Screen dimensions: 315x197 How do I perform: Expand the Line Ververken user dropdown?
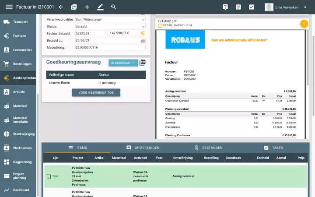click(x=305, y=7)
